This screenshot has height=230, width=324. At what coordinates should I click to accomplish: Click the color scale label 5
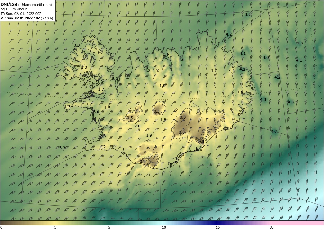109,228
